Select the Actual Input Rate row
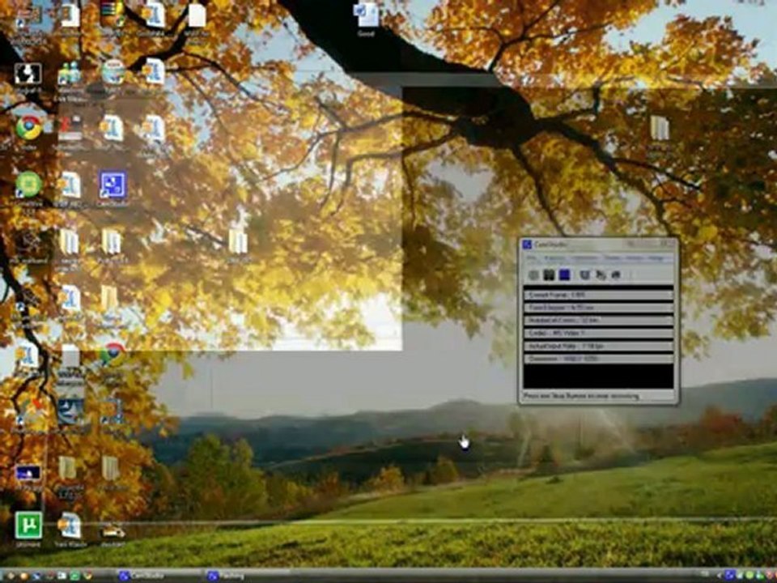777x583 pixels. [x=599, y=346]
